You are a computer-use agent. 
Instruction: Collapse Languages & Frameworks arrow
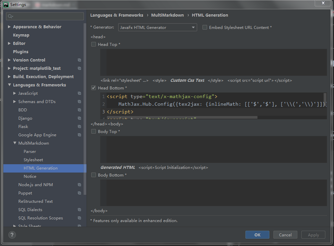(9, 85)
